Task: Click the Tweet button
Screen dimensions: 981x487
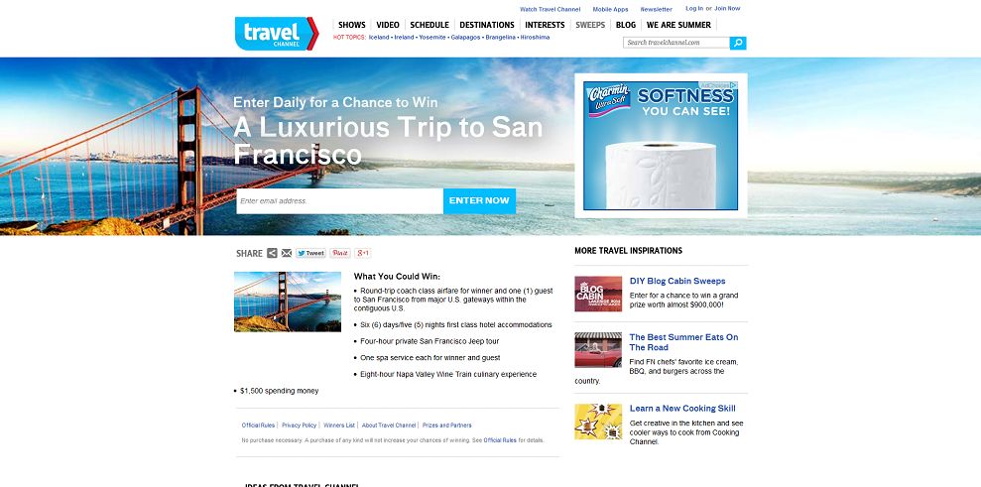Action: [x=310, y=253]
